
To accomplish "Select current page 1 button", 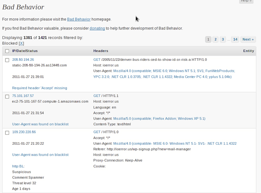I will [x=208, y=40].
